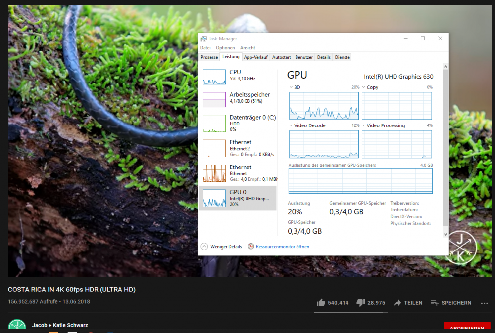The width and height of the screenshot is (495, 333).
Task: Open the 3D engine dropdown
Action: pyautogui.click(x=291, y=87)
